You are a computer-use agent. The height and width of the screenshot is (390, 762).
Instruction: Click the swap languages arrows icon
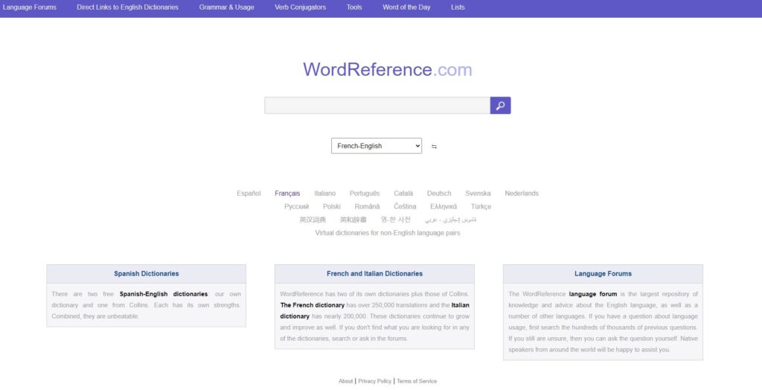click(434, 147)
